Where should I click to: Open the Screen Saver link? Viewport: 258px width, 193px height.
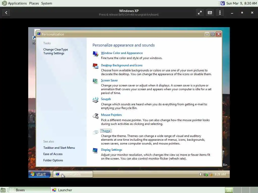[109, 80]
